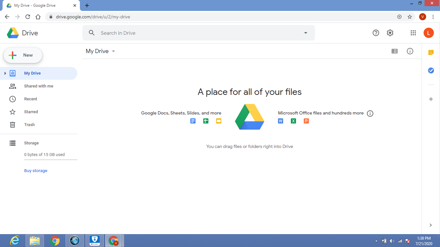Viewport: 440px width, 247px height.
Task: Click the Buy storage link
Action: (x=36, y=171)
